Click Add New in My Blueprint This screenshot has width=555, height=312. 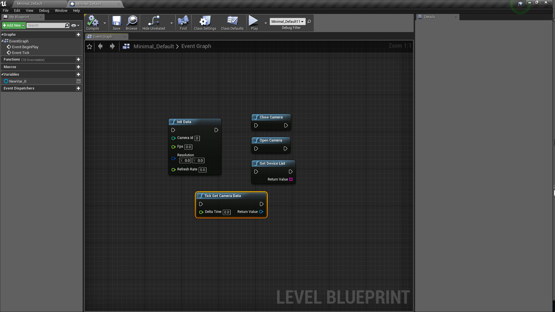pos(13,25)
